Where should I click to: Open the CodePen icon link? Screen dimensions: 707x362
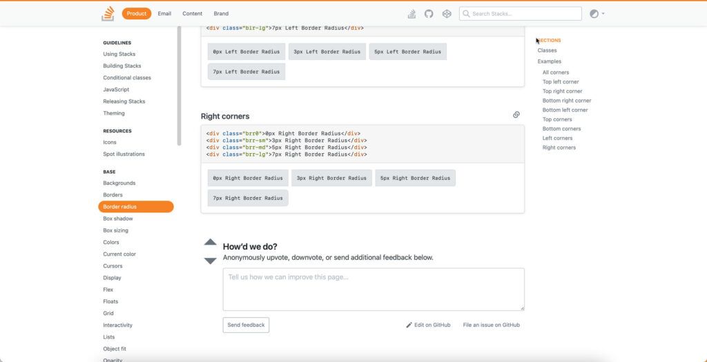click(x=447, y=14)
